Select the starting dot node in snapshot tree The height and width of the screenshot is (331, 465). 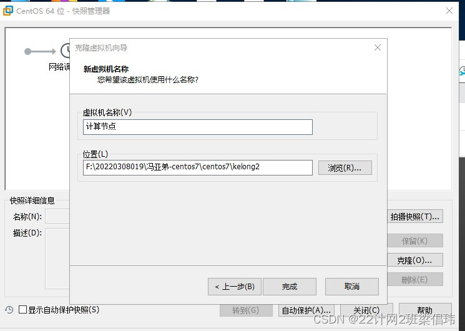pyautogui.click(x=27, y=52)
